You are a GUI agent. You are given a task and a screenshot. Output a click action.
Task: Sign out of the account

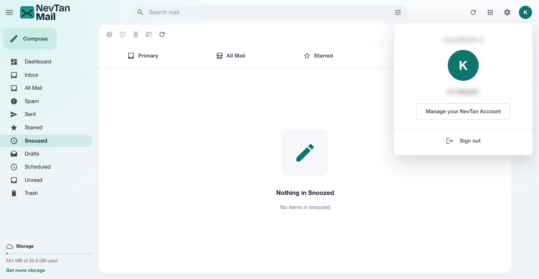[463, 141]
